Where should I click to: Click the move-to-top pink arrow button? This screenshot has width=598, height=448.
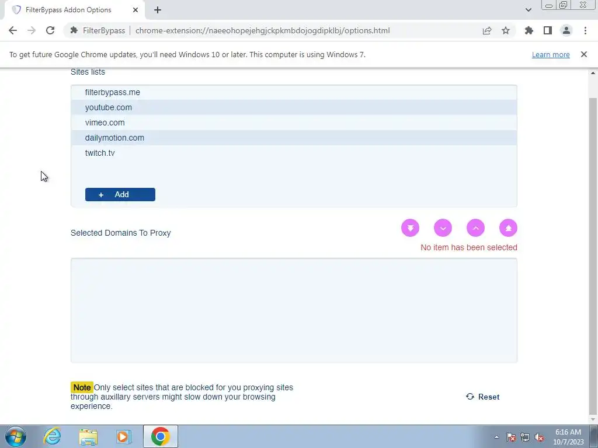tap(508, 228)
